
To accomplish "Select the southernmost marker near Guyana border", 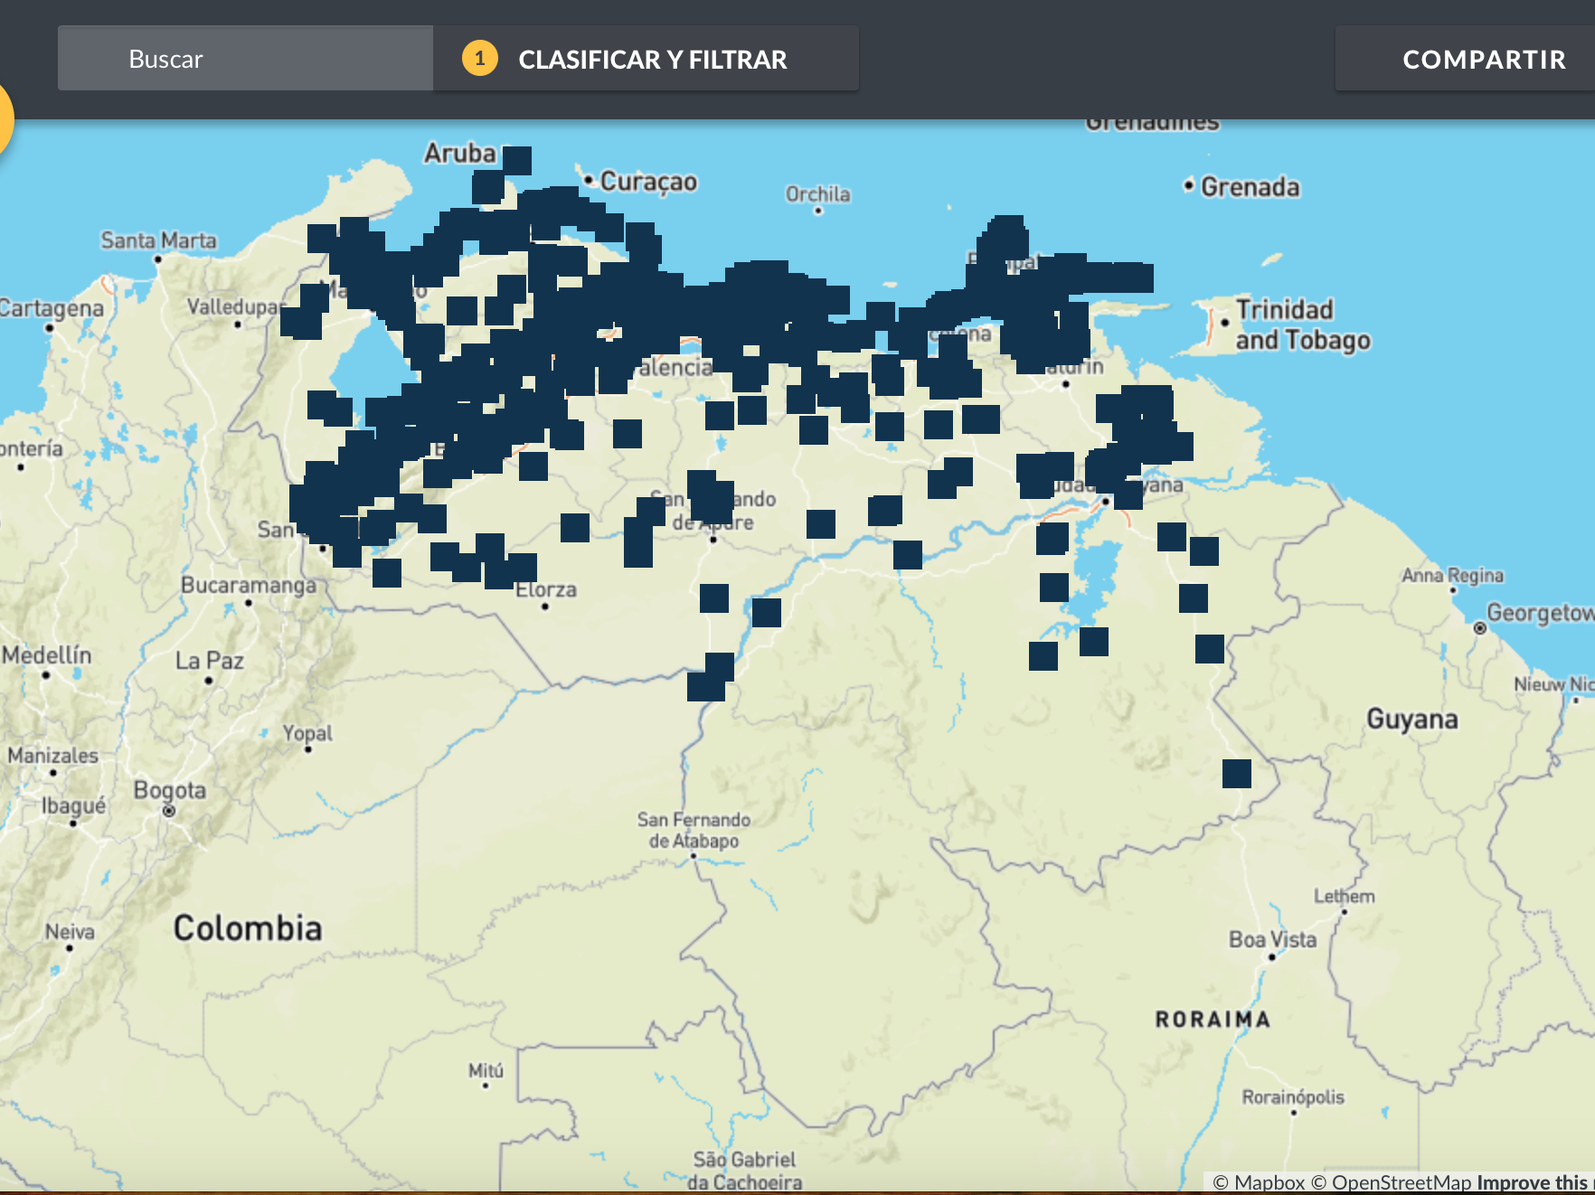I will [1236, 774].
